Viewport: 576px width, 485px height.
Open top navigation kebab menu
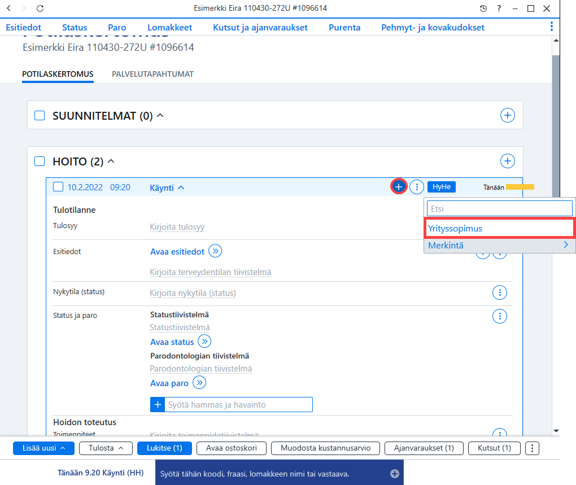(x=551, y=27)
